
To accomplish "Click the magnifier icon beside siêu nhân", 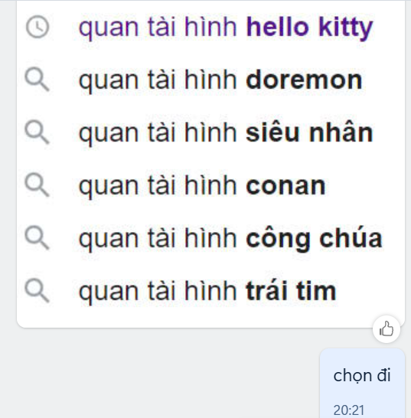I will (37, 132).
